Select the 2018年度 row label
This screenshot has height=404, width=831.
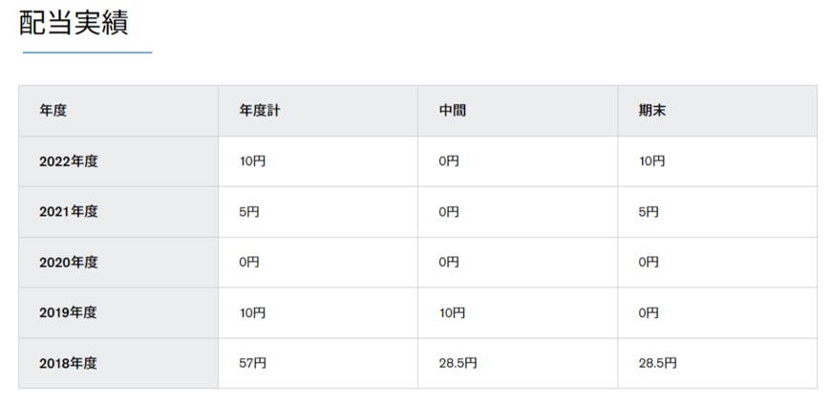coord(69,363)
